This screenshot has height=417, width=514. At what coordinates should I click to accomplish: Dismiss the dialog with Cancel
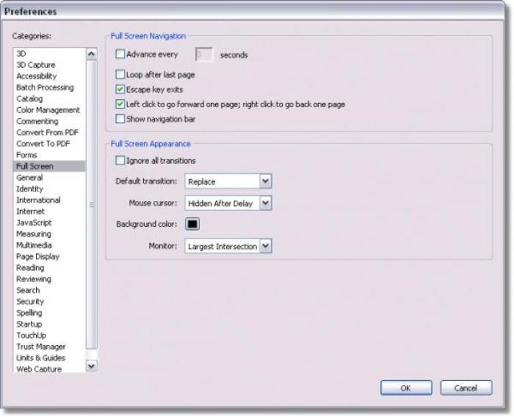(x=466, y=388)
